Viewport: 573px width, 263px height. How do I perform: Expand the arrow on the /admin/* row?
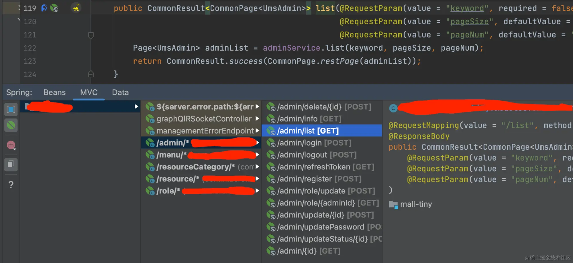pyautogui.click(x=258, y=143)
